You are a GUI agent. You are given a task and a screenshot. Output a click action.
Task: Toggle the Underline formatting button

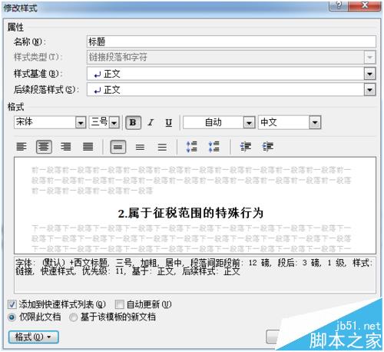pyautogui.click(x=168, y=122)
